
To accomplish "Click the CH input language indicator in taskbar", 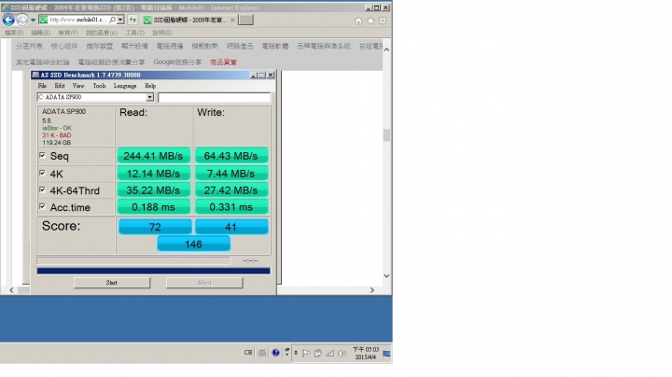I will click(x=248, y=353).
